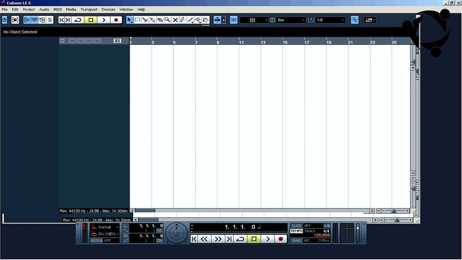The width and height of the screenshot is (462, 260).
Task: Click Stop in the top toolbar
Action: (x=91, y=20)
